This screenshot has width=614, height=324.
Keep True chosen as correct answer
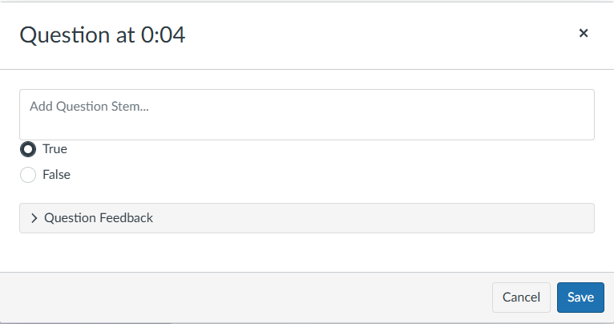coord(28,149)
